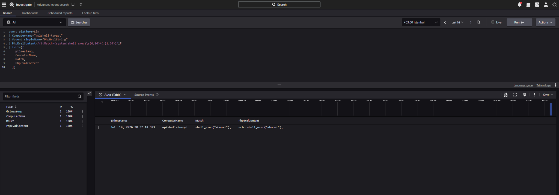
Task: Click the top global Search box
Action: click(279, 5)
